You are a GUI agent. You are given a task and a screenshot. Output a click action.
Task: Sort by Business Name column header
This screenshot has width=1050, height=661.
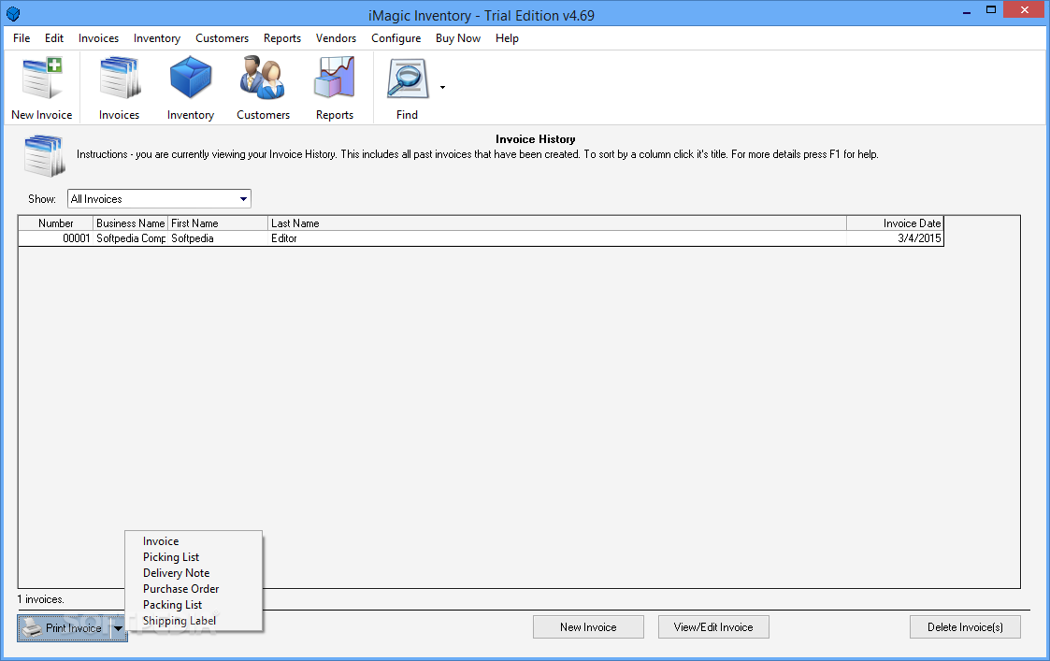[131, 223]
